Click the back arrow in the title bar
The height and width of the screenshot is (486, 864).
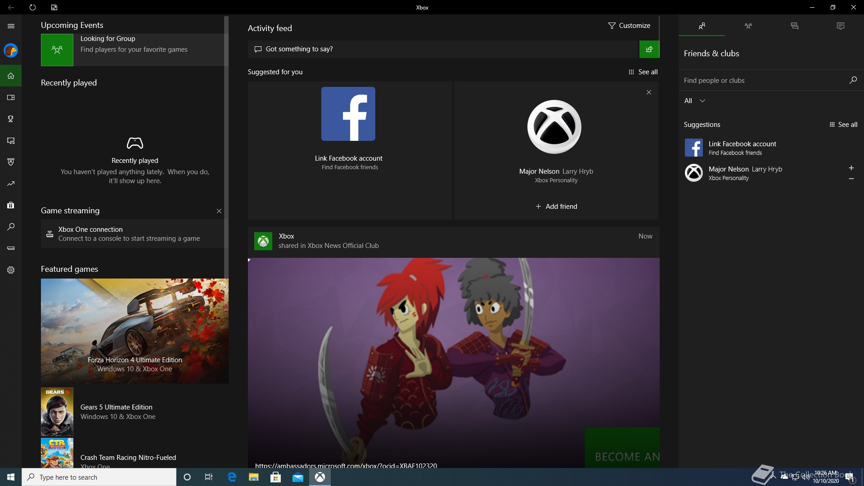pos(11,7)
